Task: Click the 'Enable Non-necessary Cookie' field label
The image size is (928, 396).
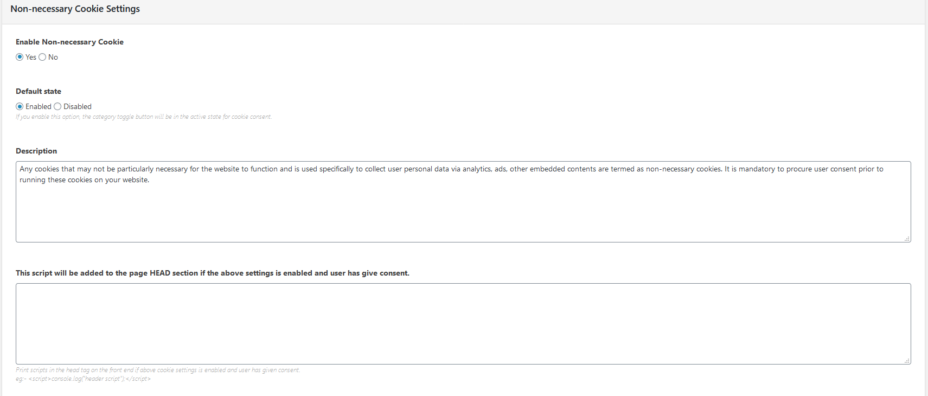Action: [69, 42]
